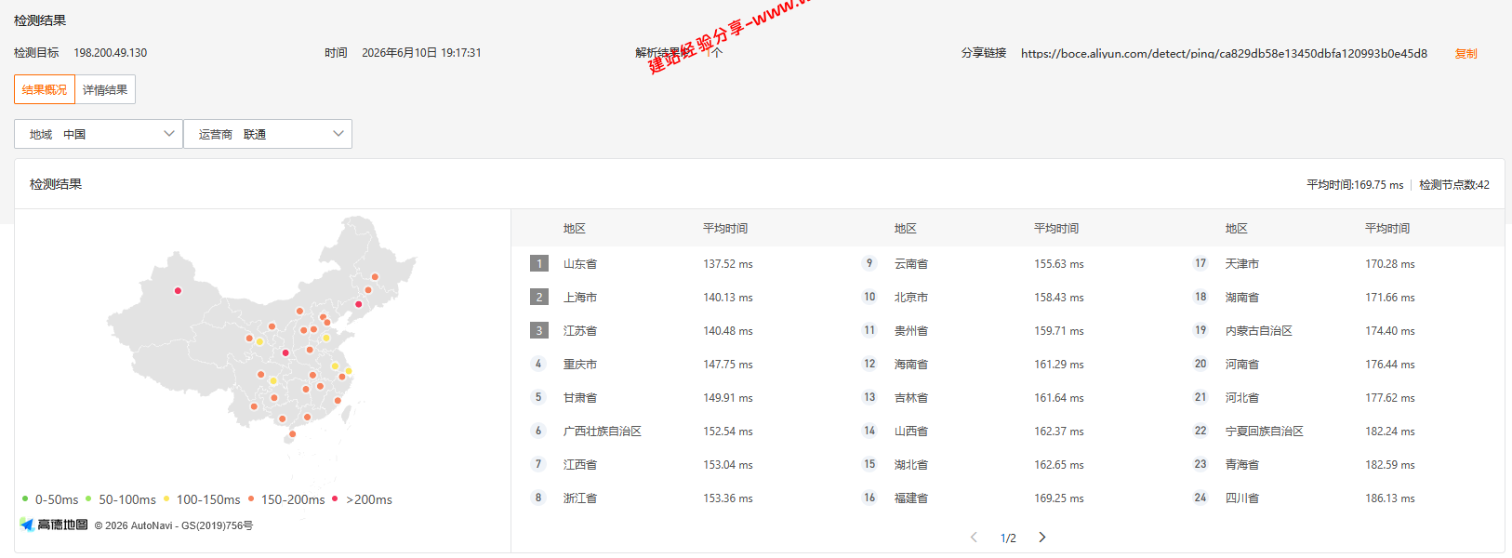The height and width of the screenshot is (558, 1512).
Task: Click 广西壮族自治区 in the table
Action: coord(603,432)
